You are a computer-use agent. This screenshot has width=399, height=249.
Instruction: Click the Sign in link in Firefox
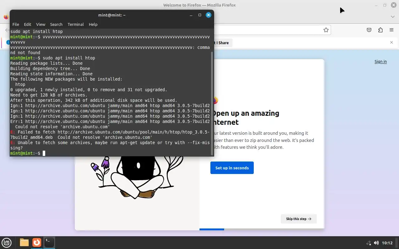pyautogui.click(x=380, y=61)
